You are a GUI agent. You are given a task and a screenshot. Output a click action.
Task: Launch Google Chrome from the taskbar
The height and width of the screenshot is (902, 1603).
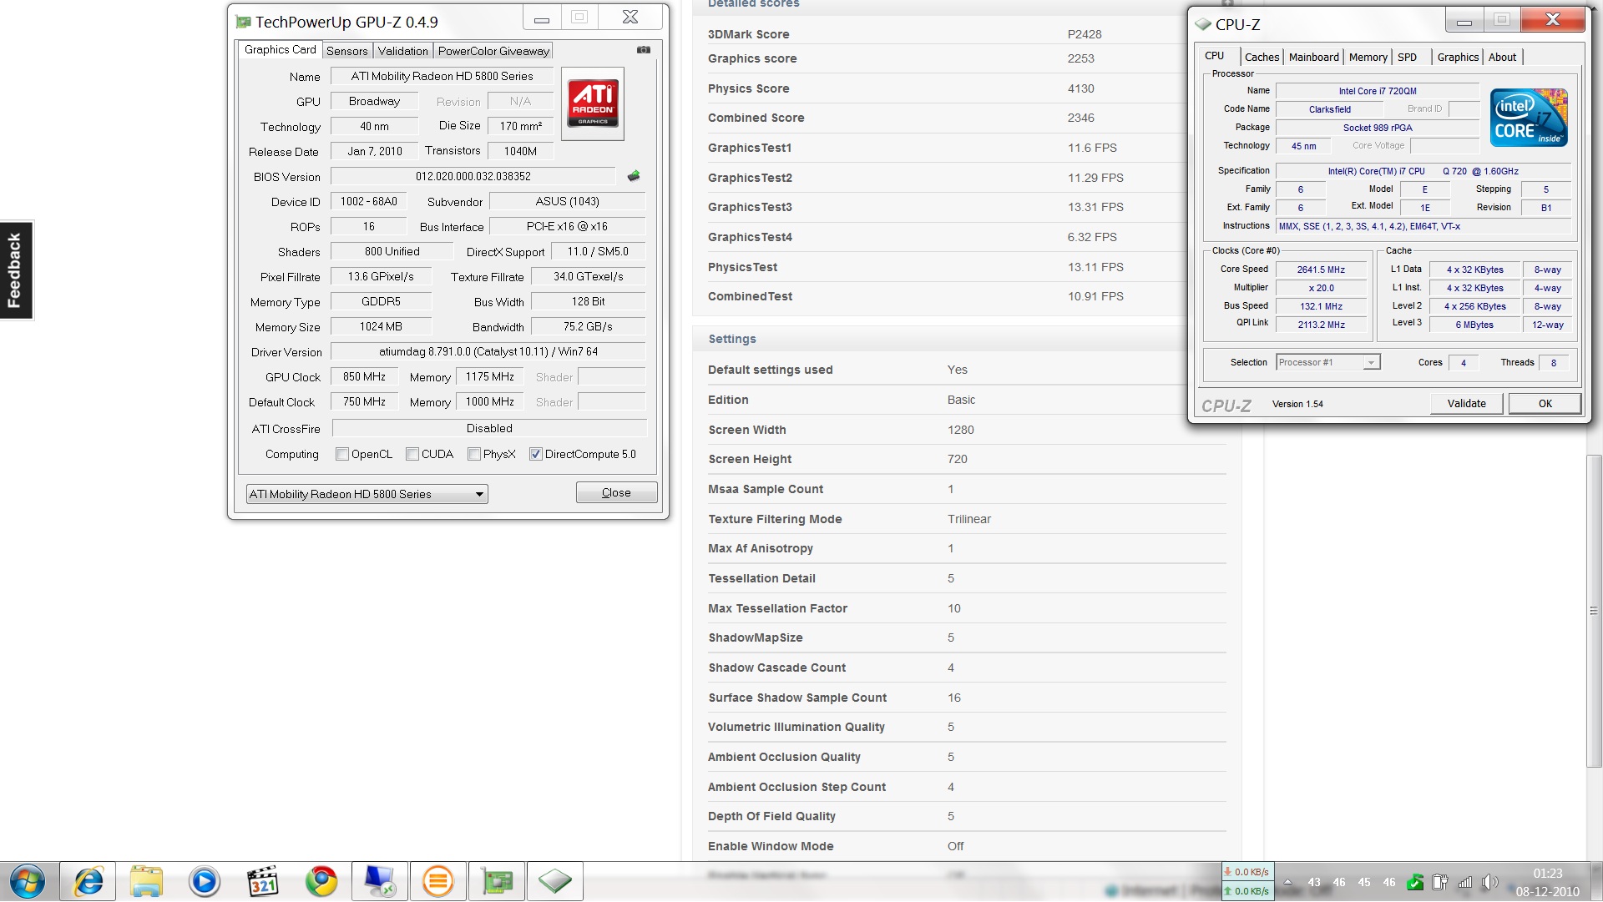point(321,881)
